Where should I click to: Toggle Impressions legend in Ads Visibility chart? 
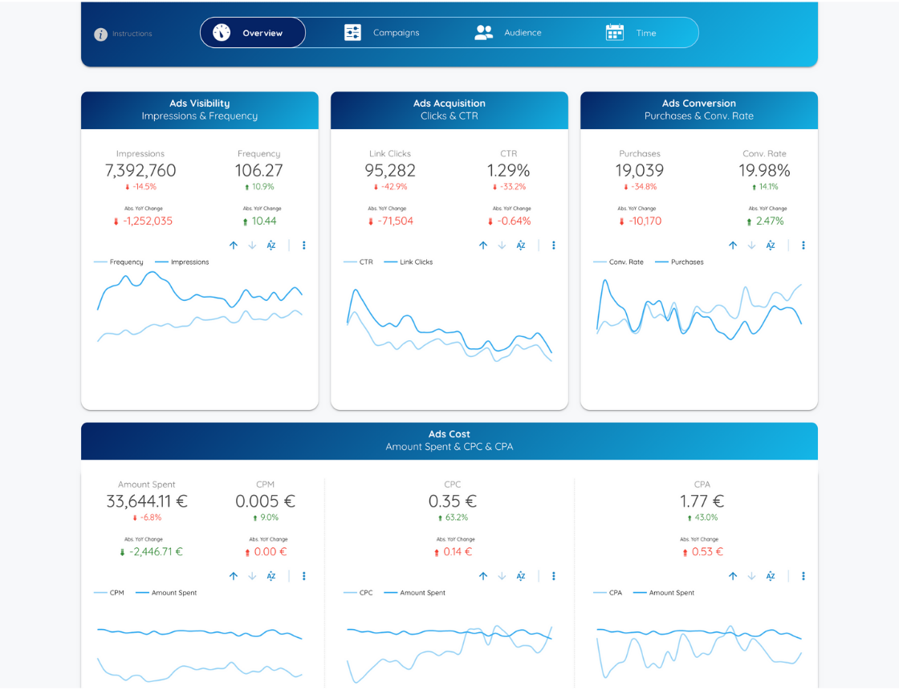coord(182,262)
